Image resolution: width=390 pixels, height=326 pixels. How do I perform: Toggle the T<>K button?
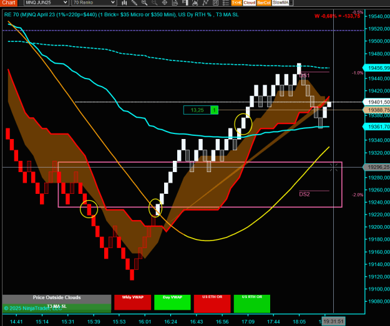[x=236, y=2]
